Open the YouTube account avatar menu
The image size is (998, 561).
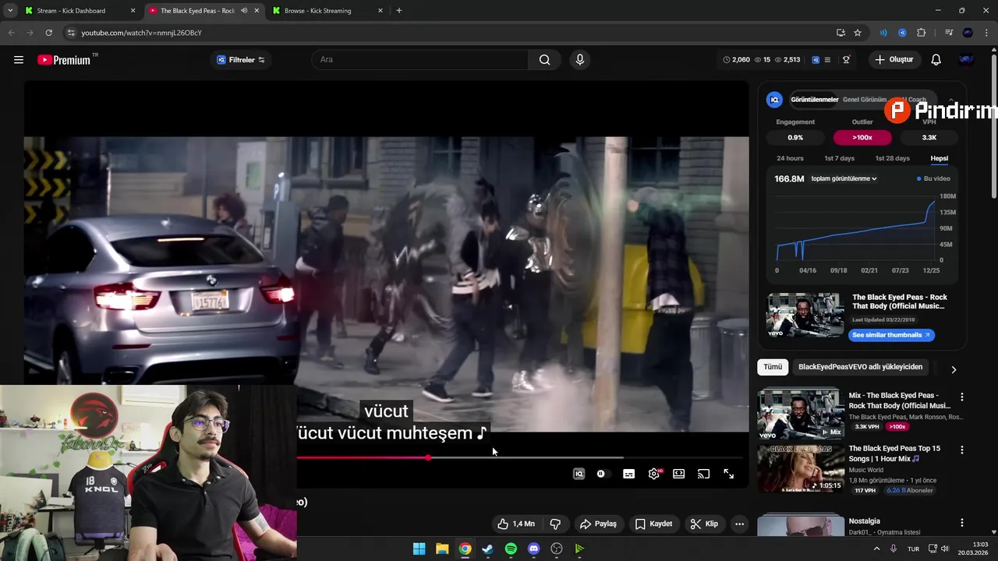point(966,60)
